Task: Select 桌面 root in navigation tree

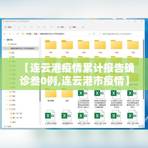Action: point(10,40)
